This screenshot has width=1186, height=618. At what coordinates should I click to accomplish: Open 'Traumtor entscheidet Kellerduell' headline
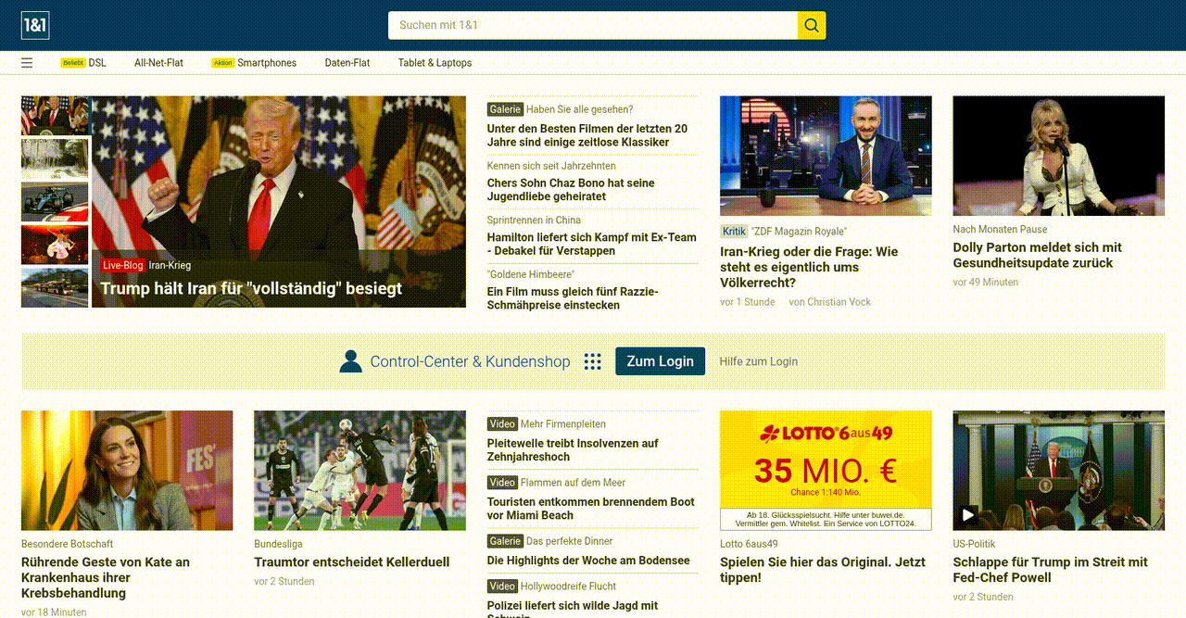click(x=352, y=561)
